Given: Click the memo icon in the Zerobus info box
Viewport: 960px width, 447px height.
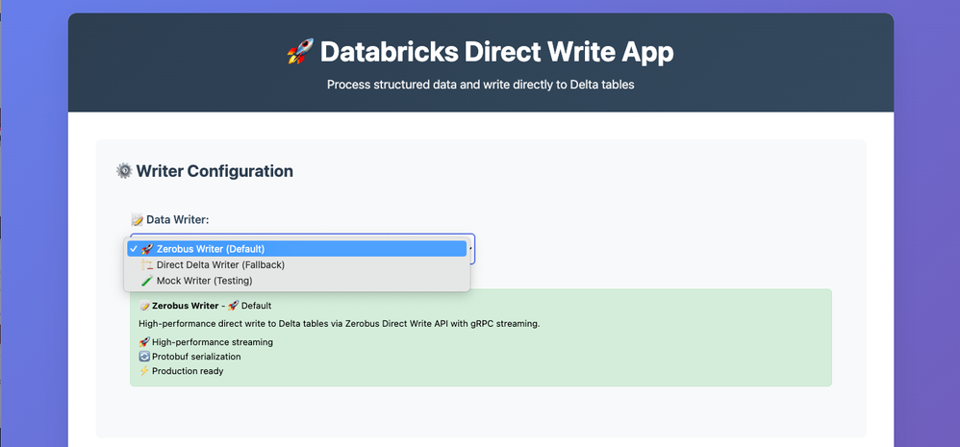Looking at the screenshot, I should (144, 306).
